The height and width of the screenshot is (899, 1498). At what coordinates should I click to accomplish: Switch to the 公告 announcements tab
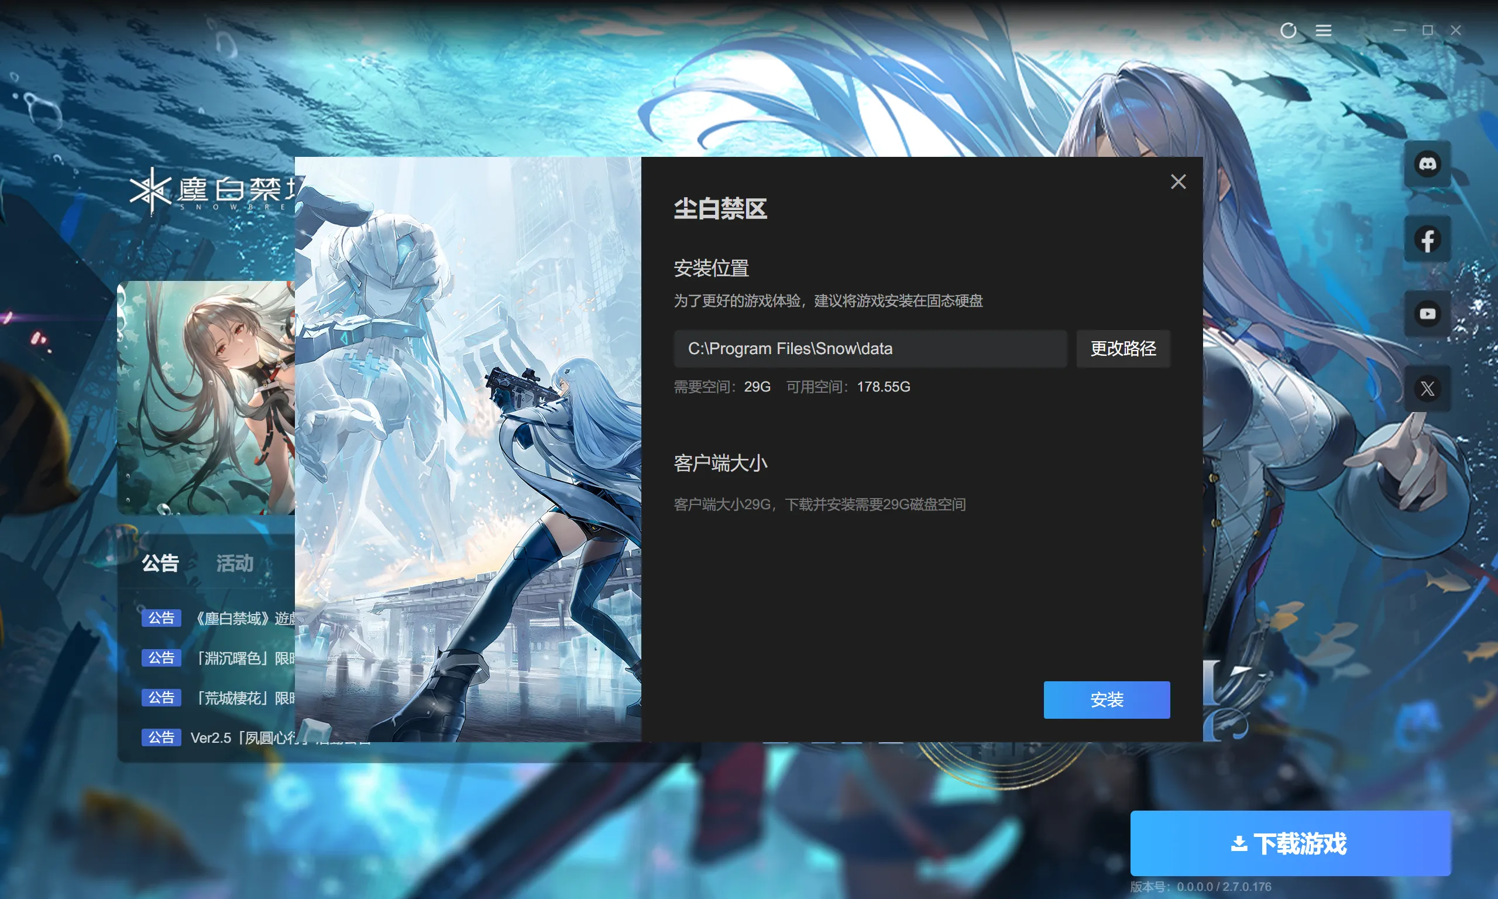[160, 564]
